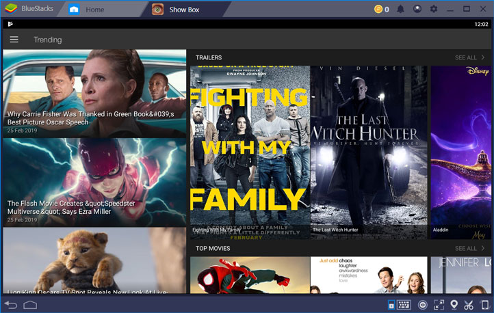The width and height of the screenshot is (494, 313).
Task: Tap the Android home button
Action: (x=30, y=305)
